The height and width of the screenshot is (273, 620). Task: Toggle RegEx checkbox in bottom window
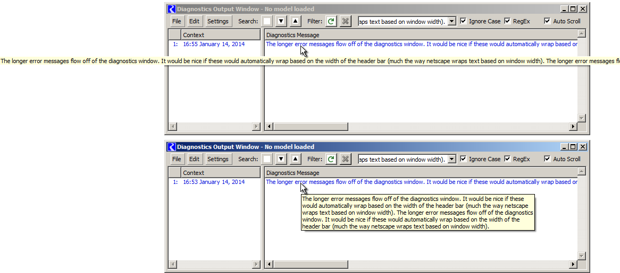click(x=508, y=159)
